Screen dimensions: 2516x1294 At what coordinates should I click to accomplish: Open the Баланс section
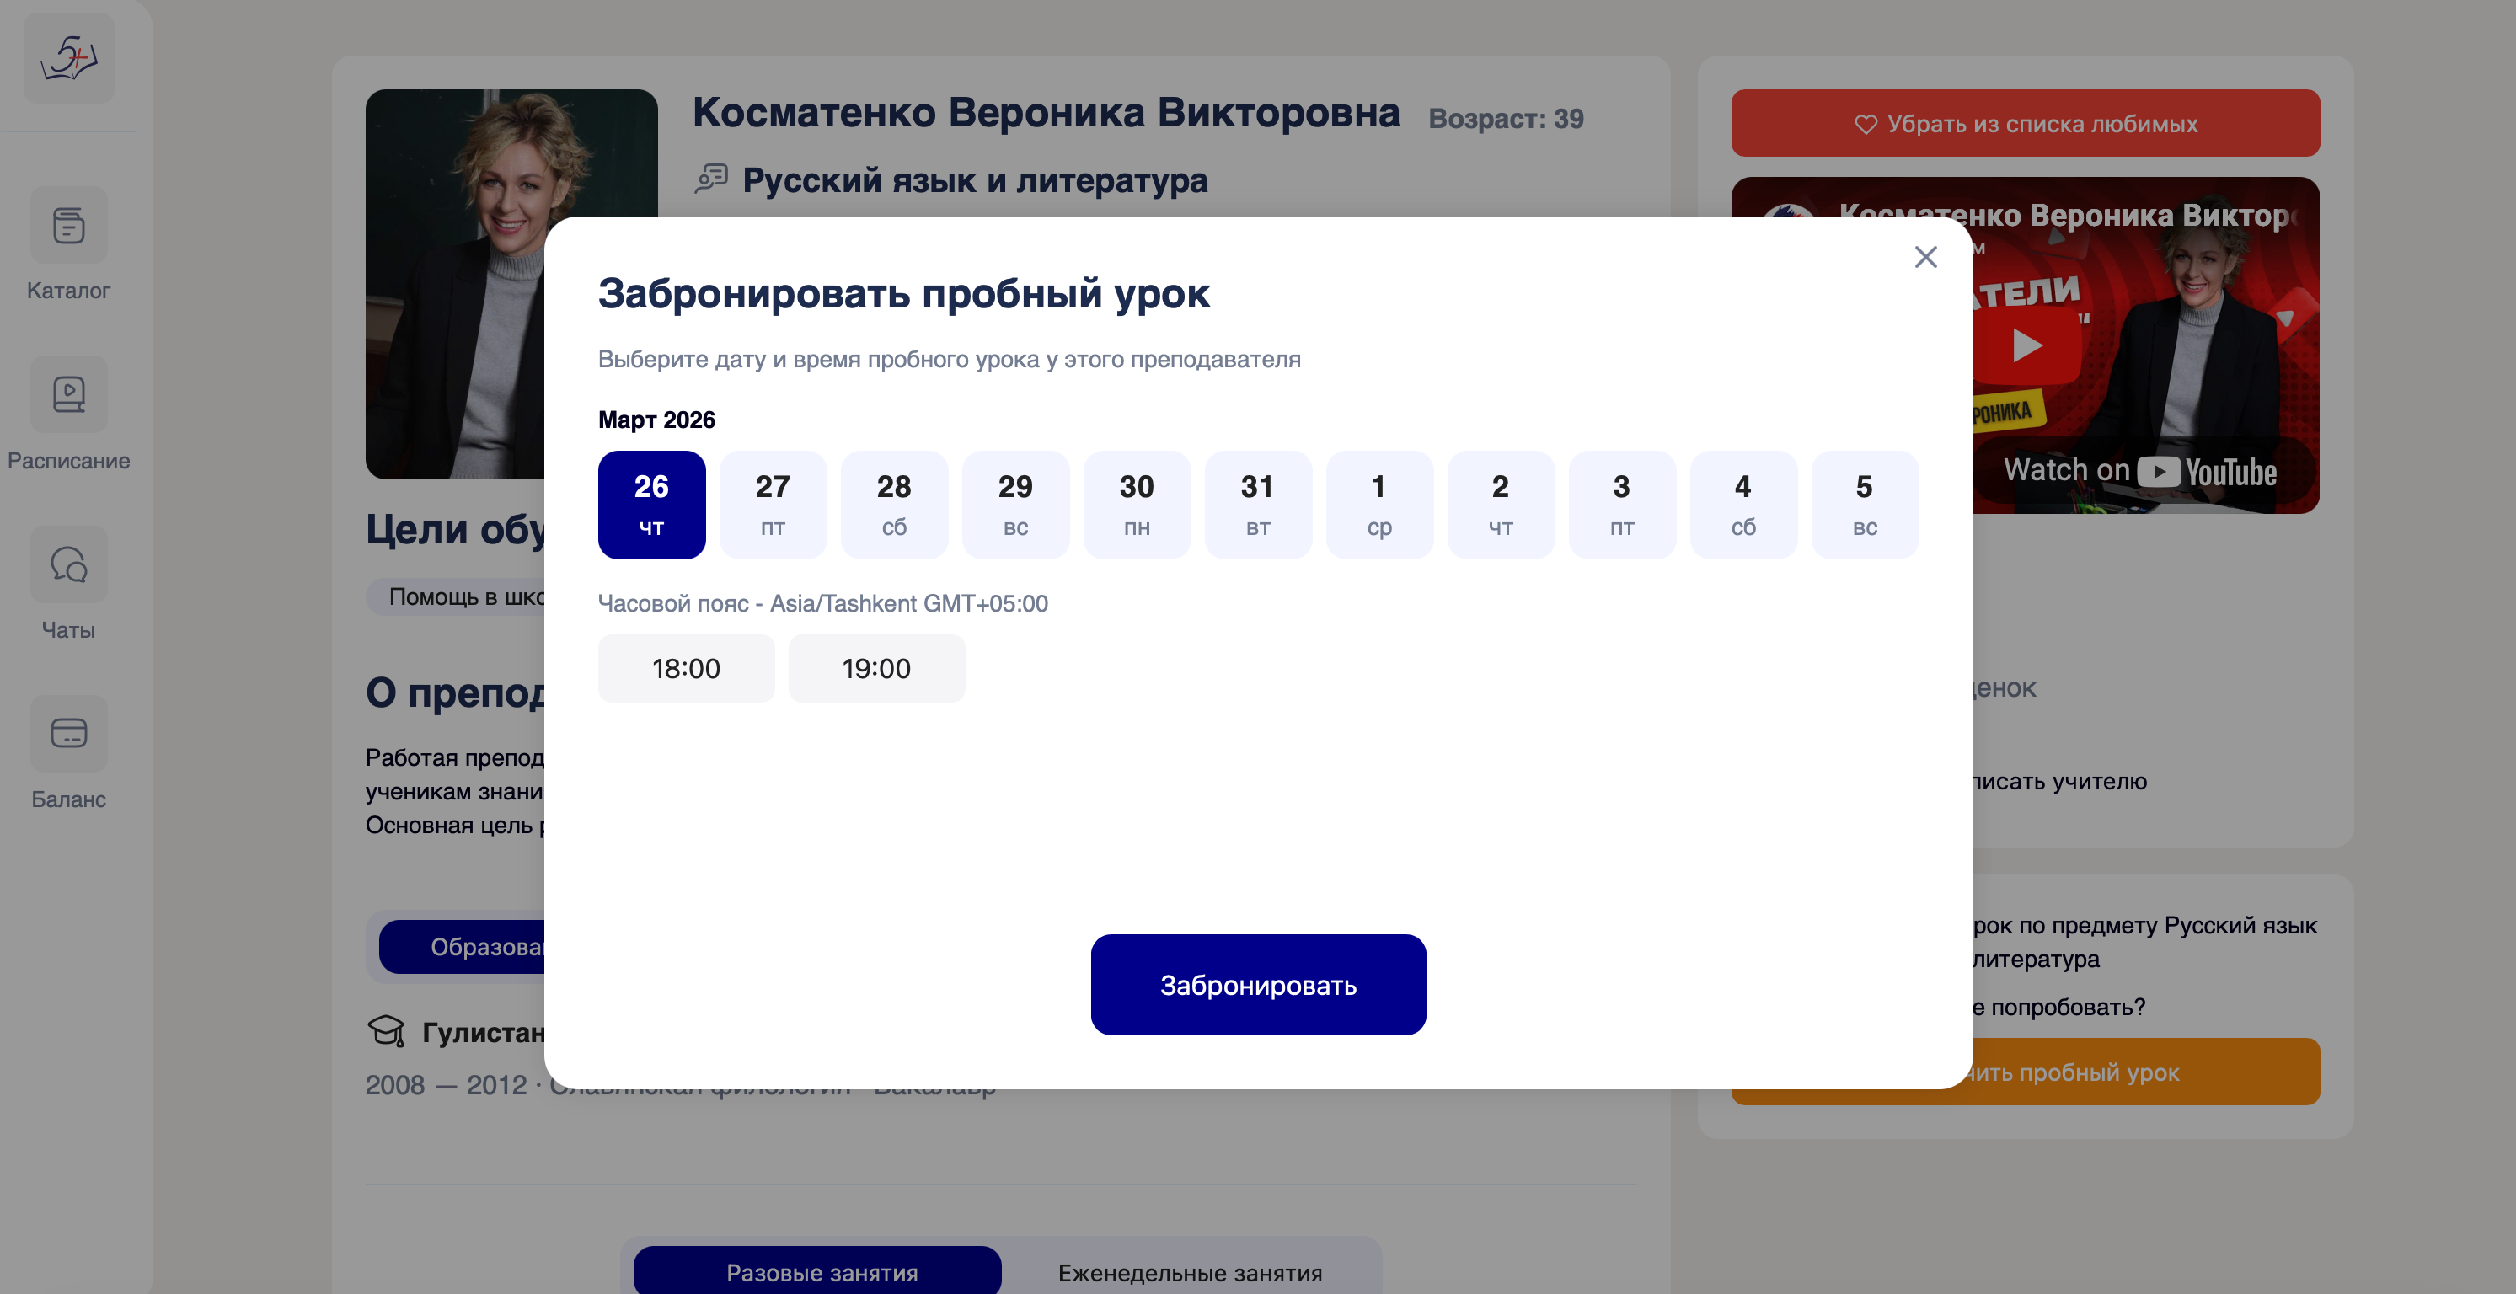pyautogui.click(x=67, y=755)
